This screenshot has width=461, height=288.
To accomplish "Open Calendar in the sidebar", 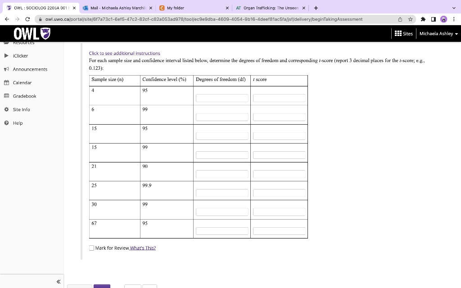I will point(22,83).
